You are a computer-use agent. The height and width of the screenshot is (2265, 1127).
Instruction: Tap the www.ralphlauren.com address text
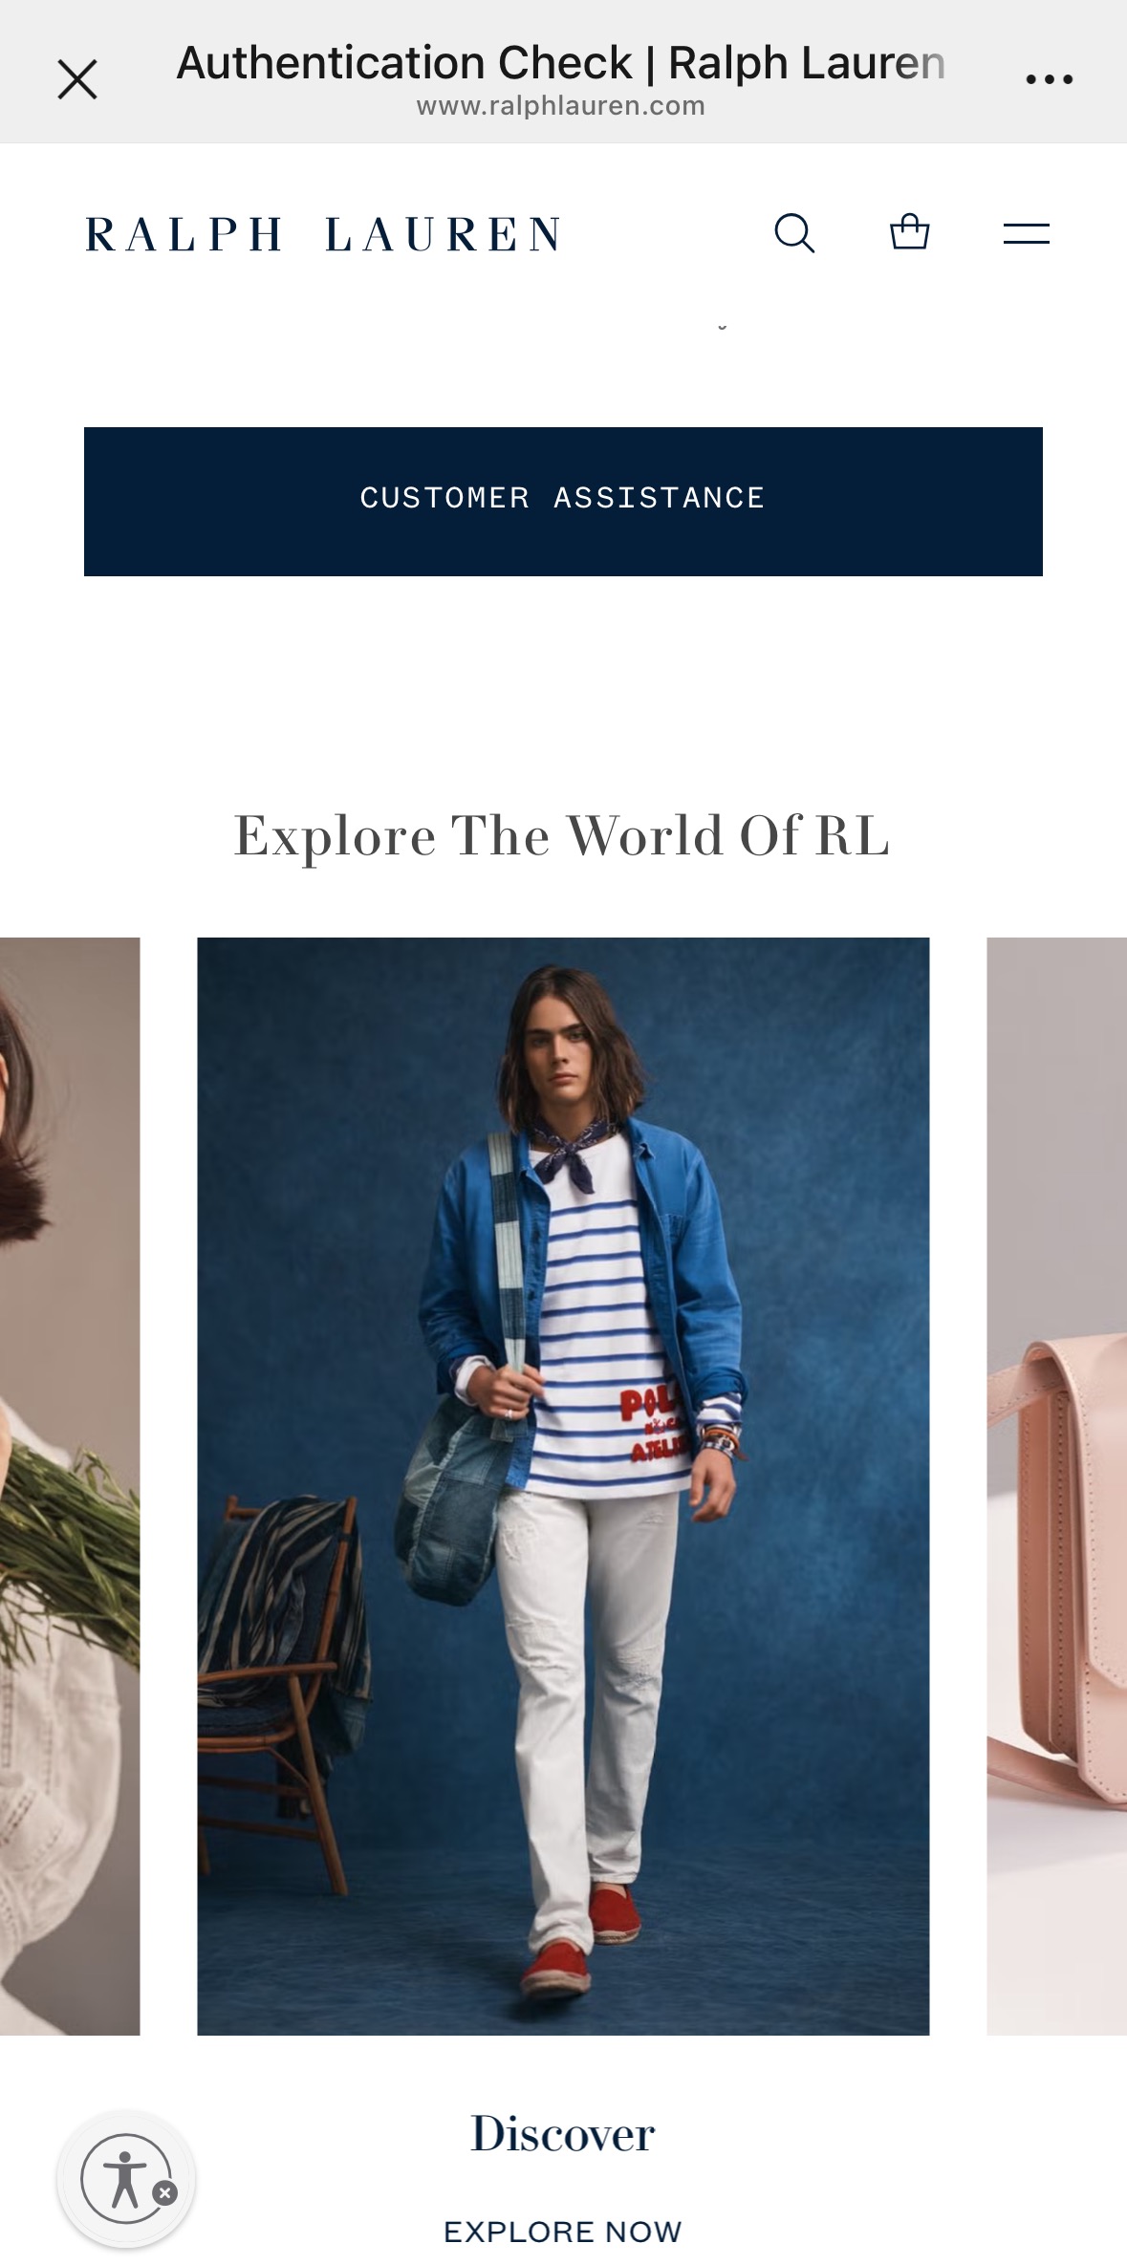[x=561, y=106]
